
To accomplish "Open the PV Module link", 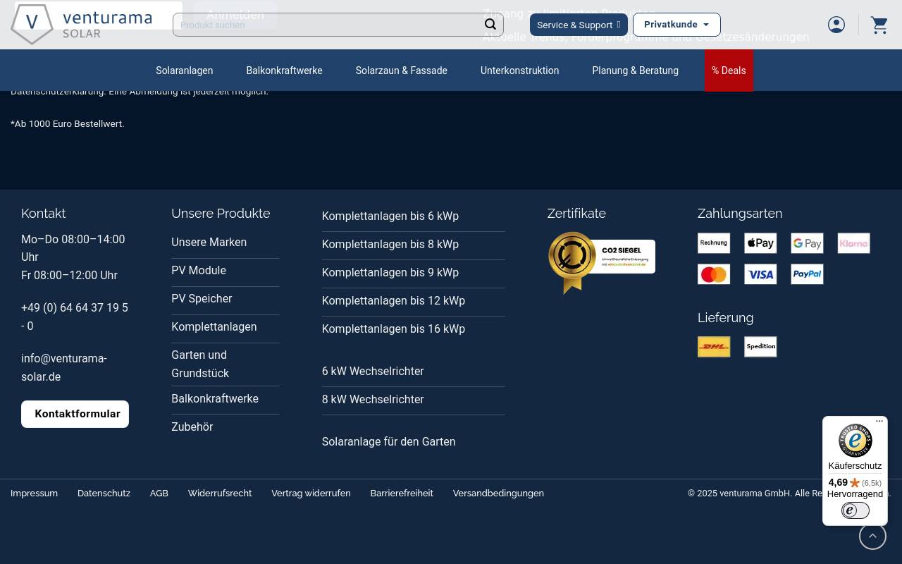I will pyautogui.click(x=199, y=271).
